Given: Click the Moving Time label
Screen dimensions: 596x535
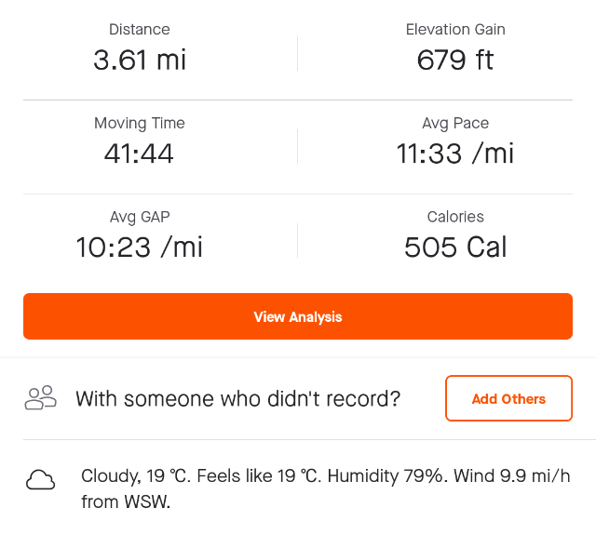Looking at the screenshot, I should 140,124.
